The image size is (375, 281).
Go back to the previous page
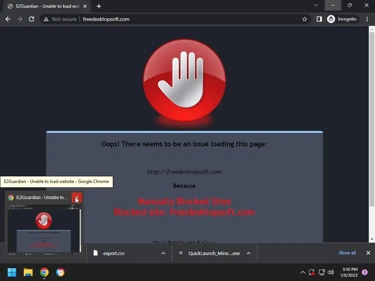tap(8, 19)
